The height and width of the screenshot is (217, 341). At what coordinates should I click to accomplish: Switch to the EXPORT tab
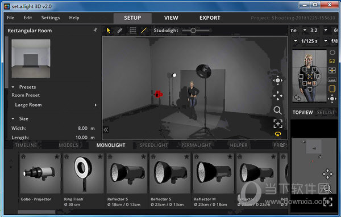(x=210, y=18)
